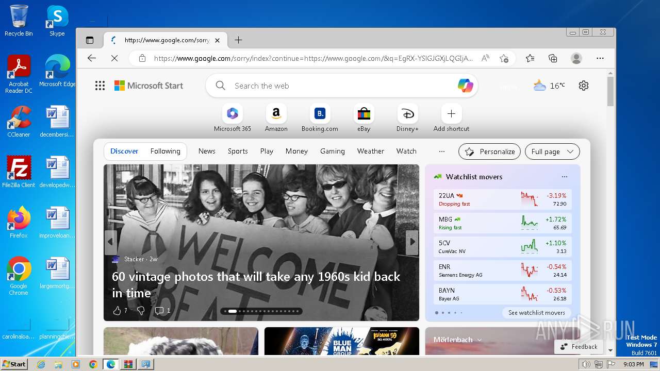This screenshot has width=660, height=371.
Task: Open the CCleaner desktop shortcut
Action: 19,122
